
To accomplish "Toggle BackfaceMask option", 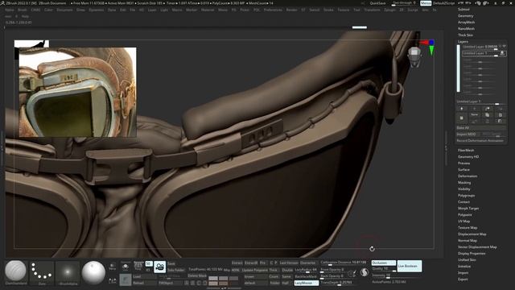I will click(306, 276).
